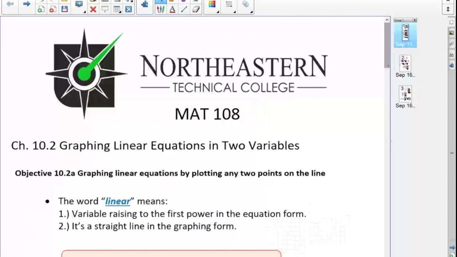Open the color palette swatch grid
The height and width of the screenshot is (257, 457).
coord(212,4)
